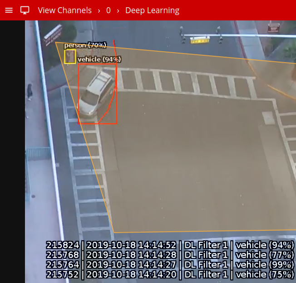
Task: Click the monitor display icon
Action: [x=25, y=10]
